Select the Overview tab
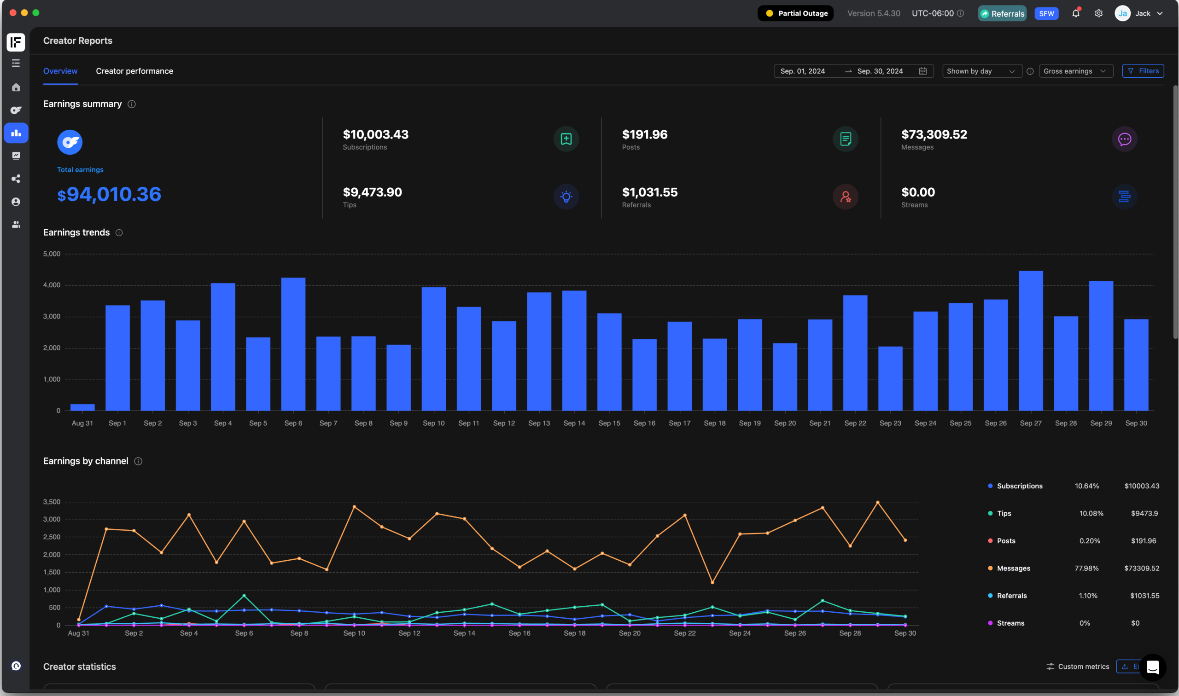 [60, 71]
